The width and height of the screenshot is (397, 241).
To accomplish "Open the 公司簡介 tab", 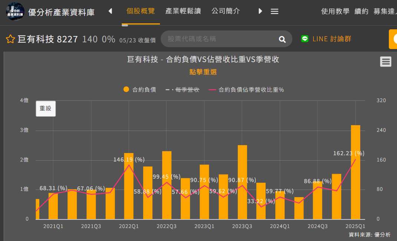I will [x=226, y=11].
